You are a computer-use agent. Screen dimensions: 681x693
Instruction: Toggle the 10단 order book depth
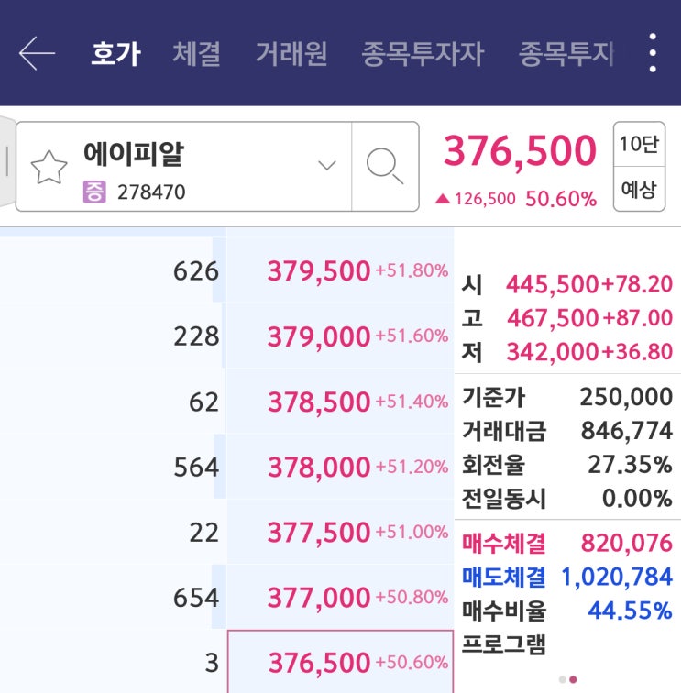click(639, 144)
